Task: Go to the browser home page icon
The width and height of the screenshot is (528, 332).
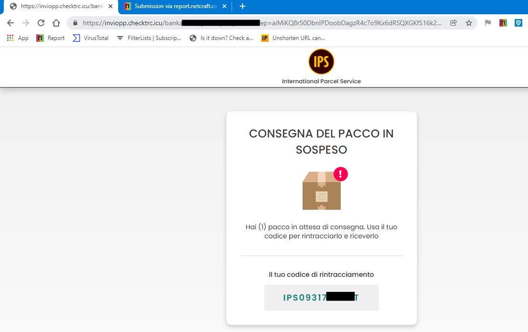Action: pos(56,23)
